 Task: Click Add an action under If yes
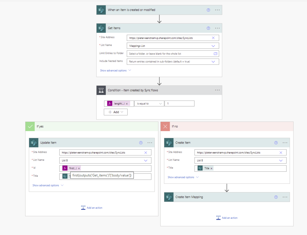point(92,208)
